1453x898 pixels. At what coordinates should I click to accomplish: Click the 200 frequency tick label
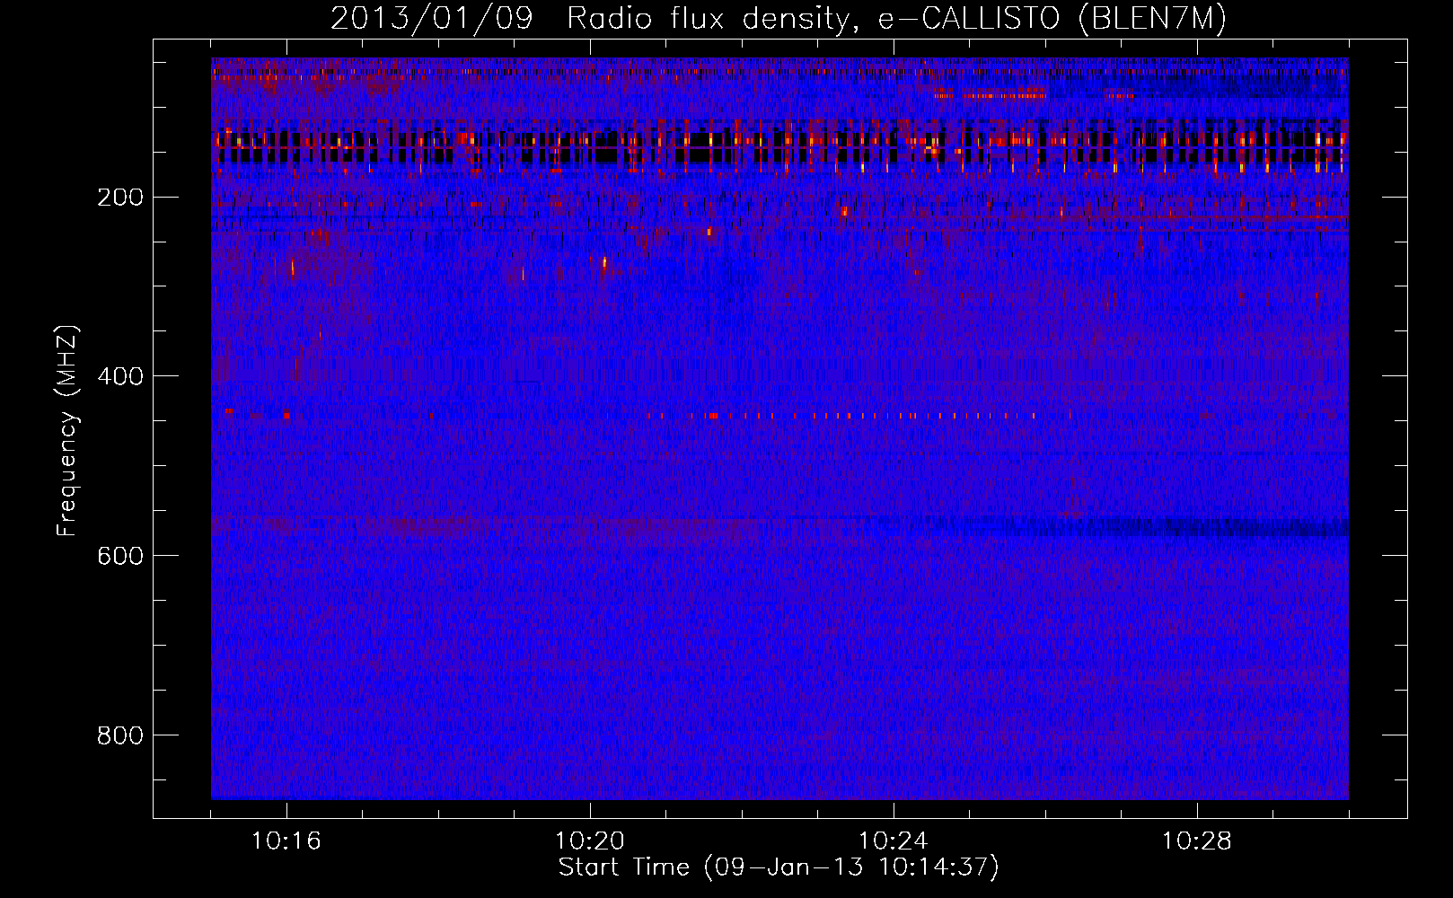119,197
